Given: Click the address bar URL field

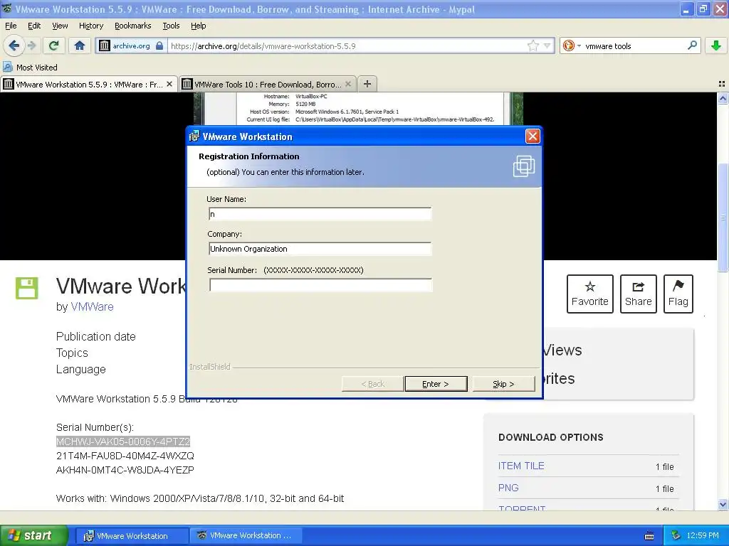Looking at the screenshot, I should click(x=347, y=46).
